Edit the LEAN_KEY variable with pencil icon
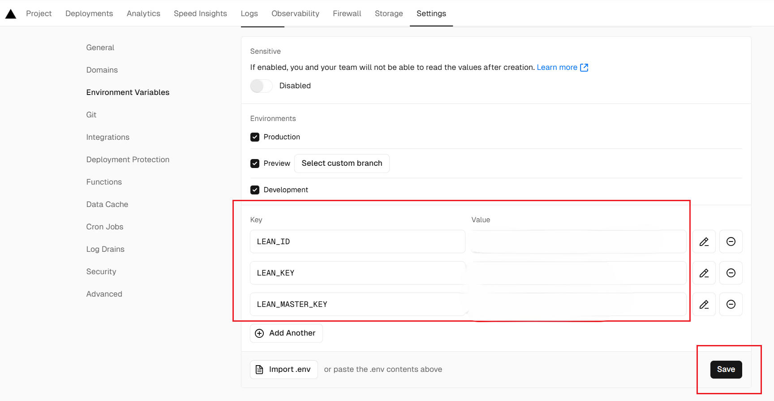The height and width of the screenshot is (401, 774). coord(704,273)
